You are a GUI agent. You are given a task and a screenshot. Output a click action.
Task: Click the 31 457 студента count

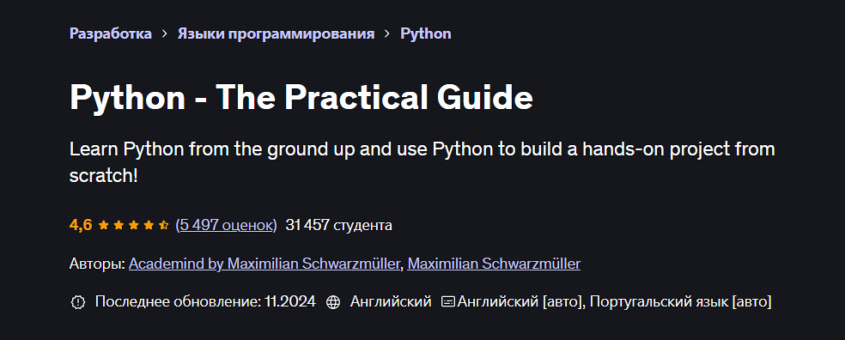(339, 225)
